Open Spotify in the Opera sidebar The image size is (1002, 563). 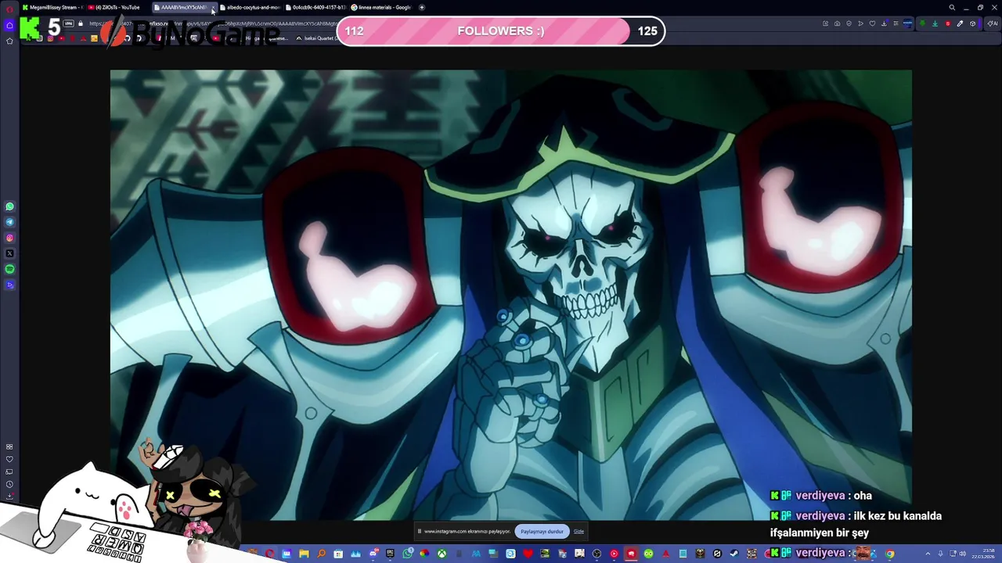[9, 269]
